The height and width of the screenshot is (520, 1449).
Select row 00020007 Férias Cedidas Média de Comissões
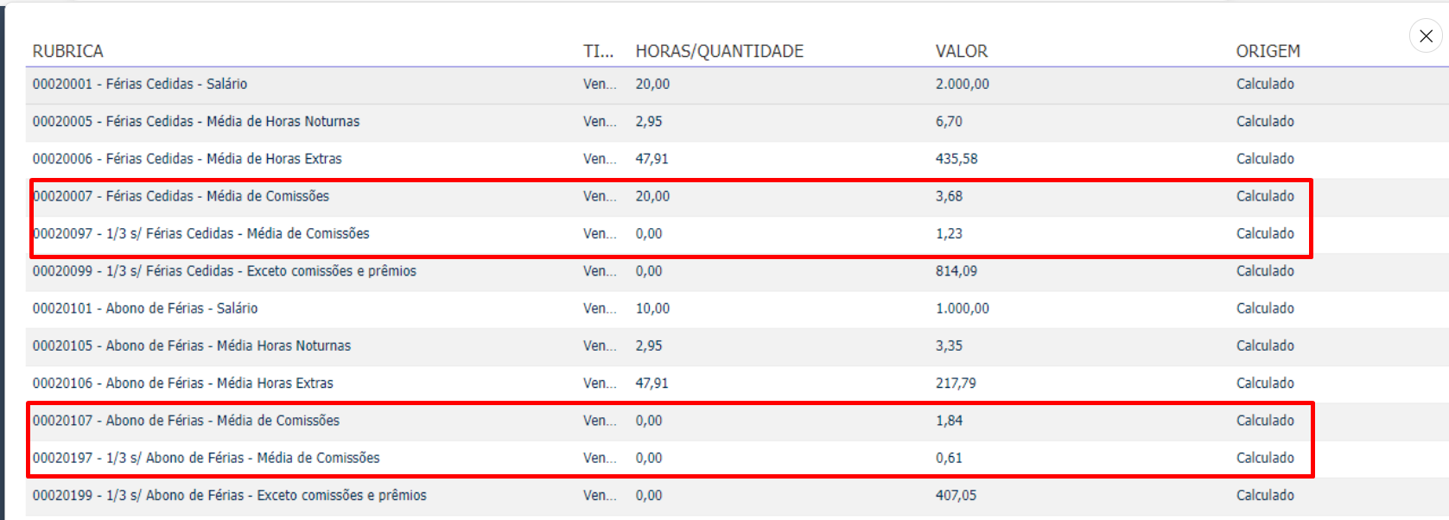737,197
